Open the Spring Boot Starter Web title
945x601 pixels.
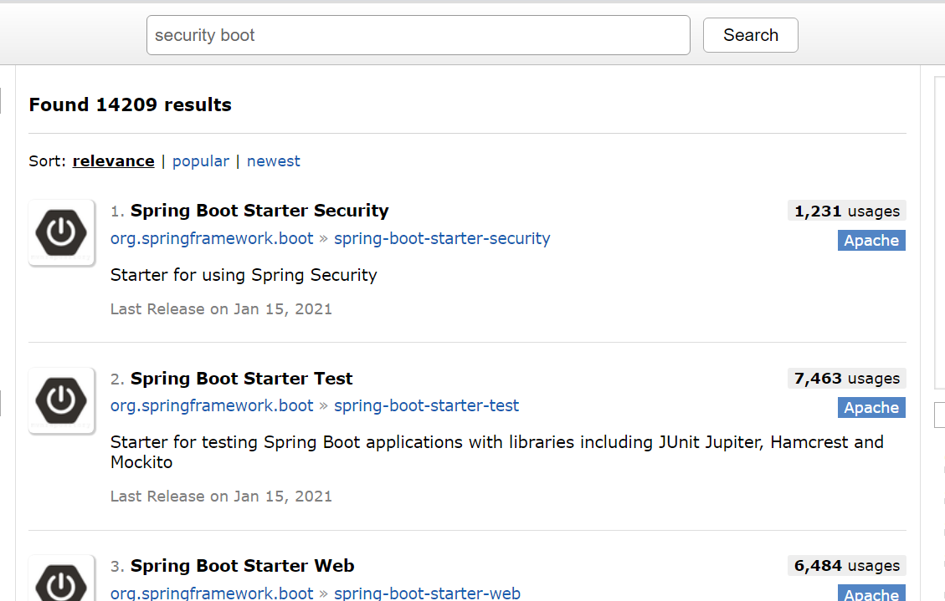[242, 566]
